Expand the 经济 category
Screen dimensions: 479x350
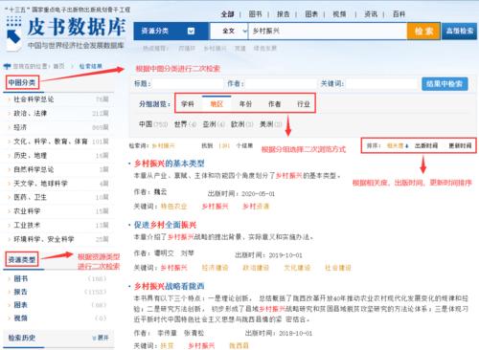pyautogui.click(x=20, y=127)
